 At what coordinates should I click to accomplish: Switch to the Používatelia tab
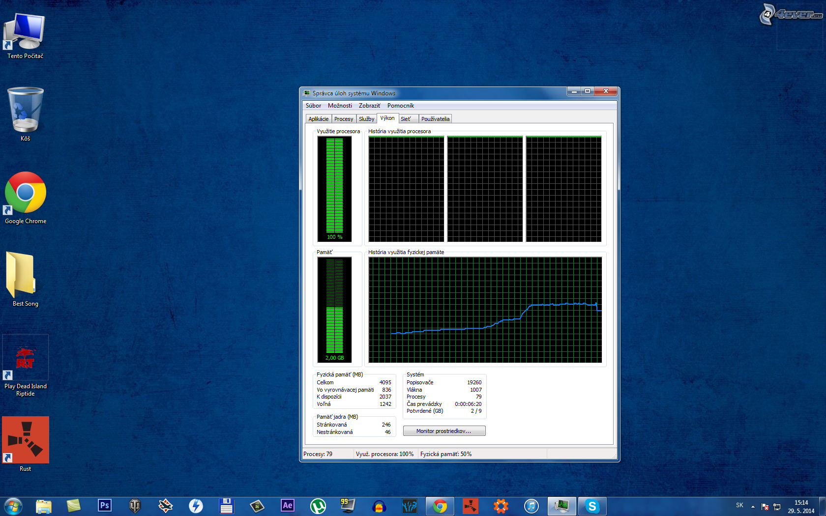(x=435, y=119)
